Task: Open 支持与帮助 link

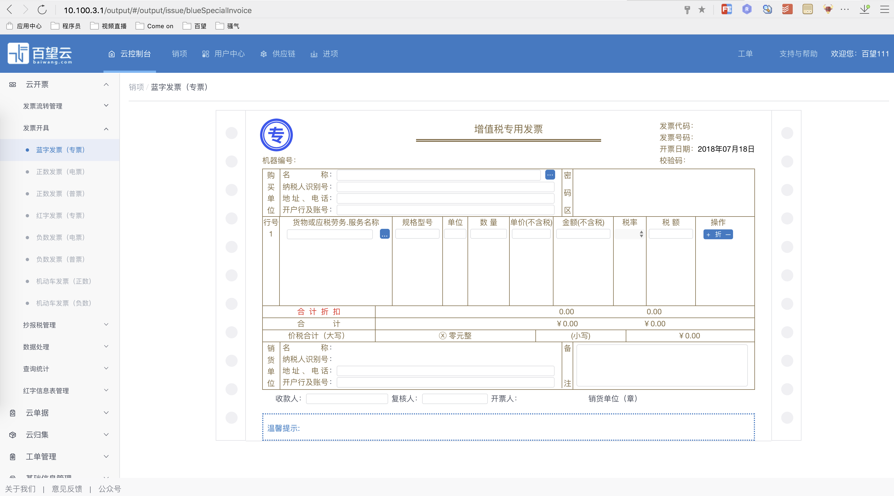Action: [798, 54]
